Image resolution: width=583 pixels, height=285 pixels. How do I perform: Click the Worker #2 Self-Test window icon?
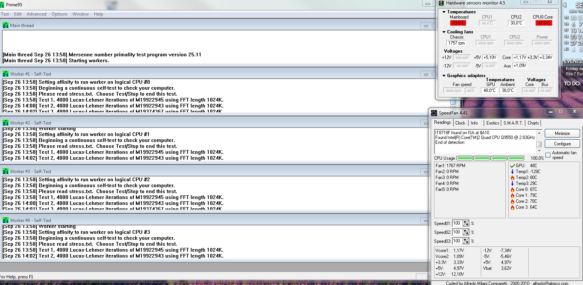click(6, 123)
